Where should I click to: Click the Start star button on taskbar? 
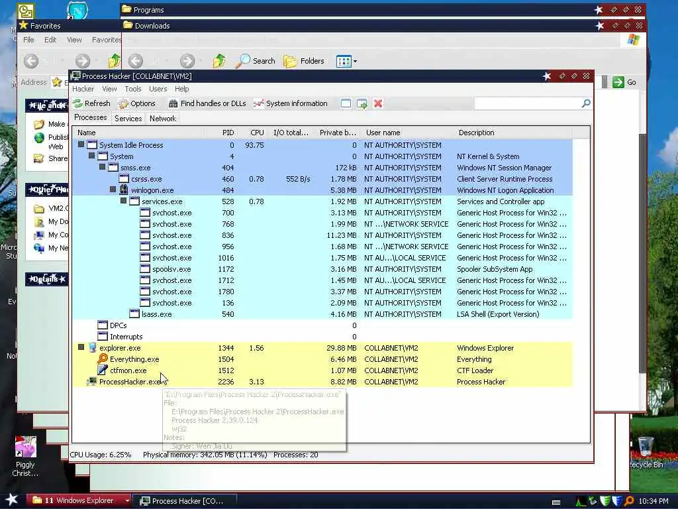click(x=12, y=500)
